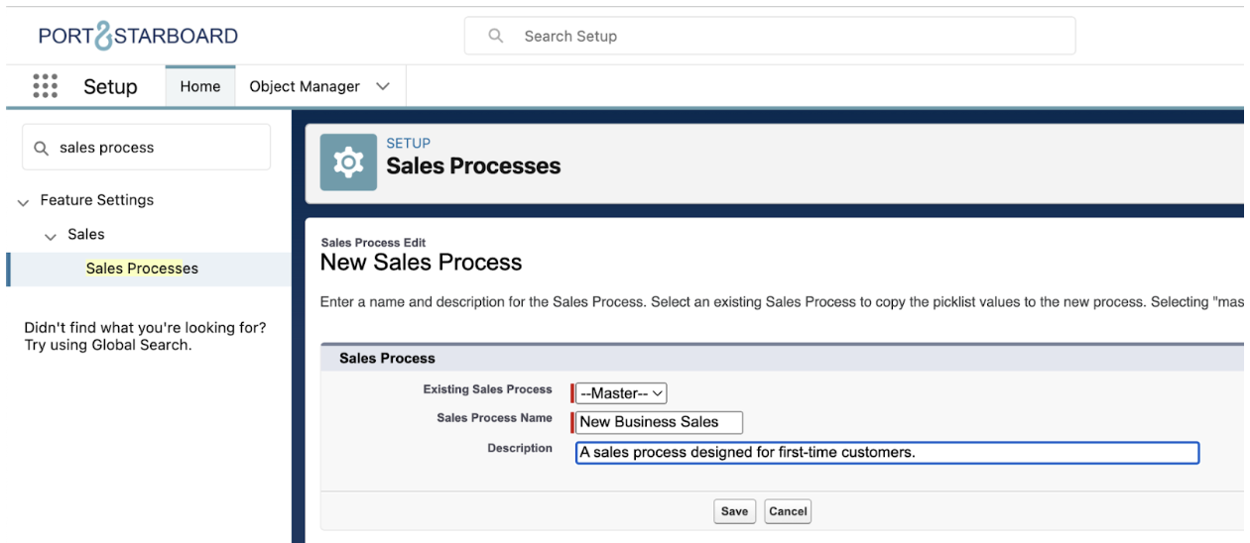The image size is (1250, 543).
Task: Select Sales Processes in the sidebar
Action: 142,269
